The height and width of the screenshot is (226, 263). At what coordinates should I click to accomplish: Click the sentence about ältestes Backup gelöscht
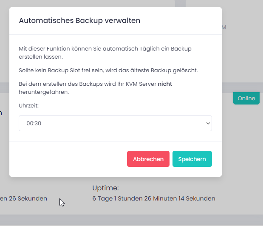[x=108, y=70]
